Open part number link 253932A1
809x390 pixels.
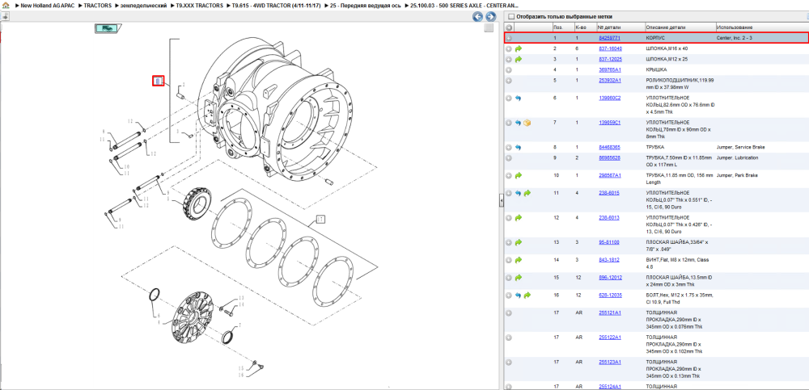(610, 81)
